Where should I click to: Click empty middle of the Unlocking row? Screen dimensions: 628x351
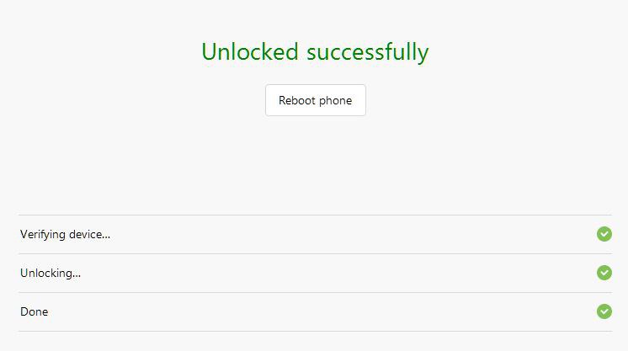point(337,273)
